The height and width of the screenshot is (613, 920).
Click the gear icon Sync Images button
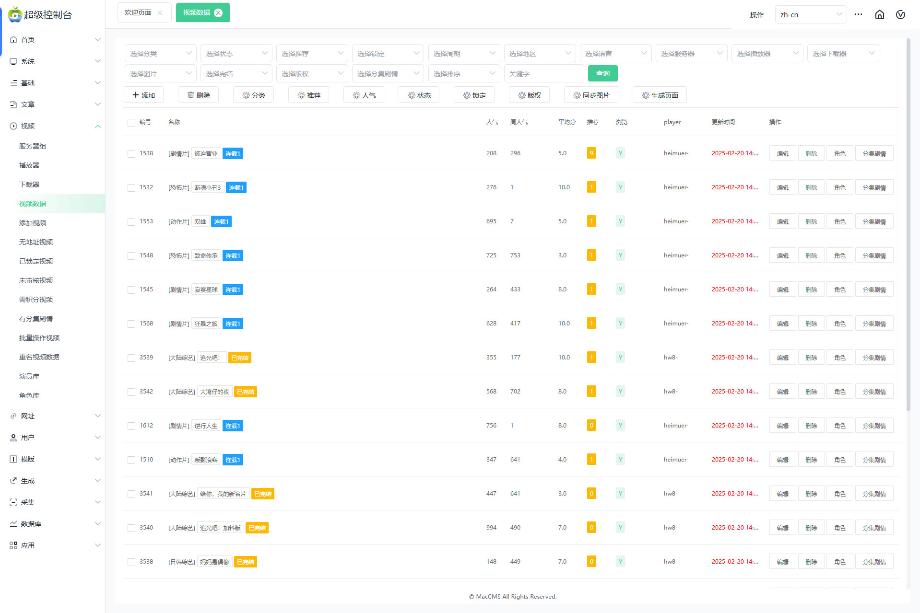coord(591,95)
